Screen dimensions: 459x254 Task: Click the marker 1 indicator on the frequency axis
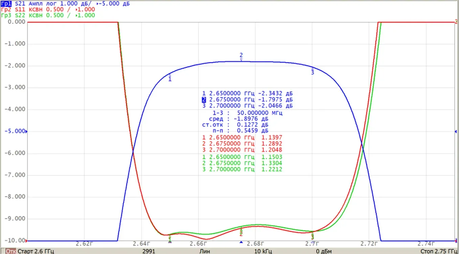click(170, 242)
